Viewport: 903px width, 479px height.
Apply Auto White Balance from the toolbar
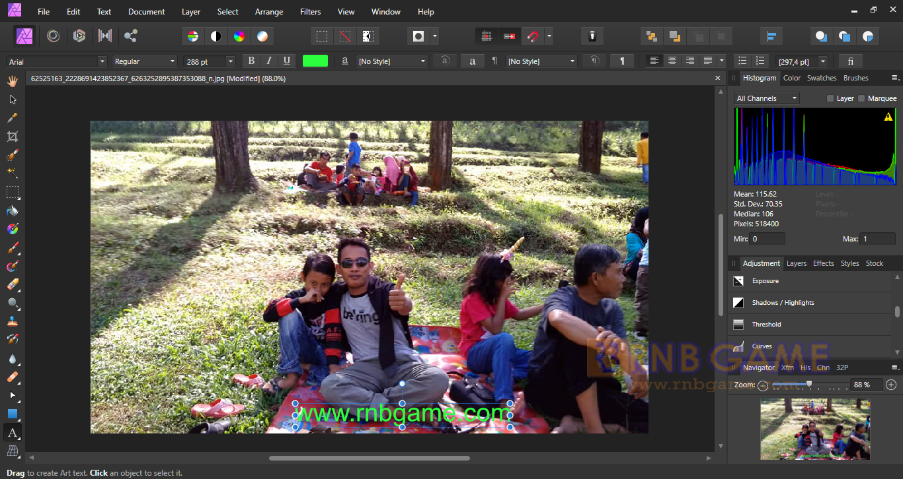(262, 36)
